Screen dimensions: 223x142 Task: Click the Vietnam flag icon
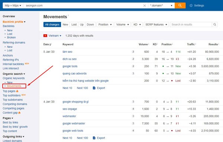pyautogui.click(x=45, y=36)
